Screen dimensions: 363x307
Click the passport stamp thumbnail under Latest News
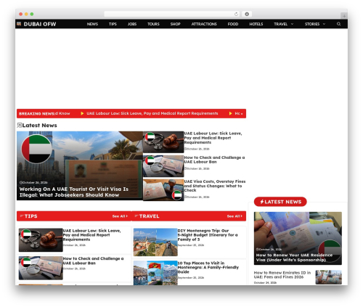163,190
